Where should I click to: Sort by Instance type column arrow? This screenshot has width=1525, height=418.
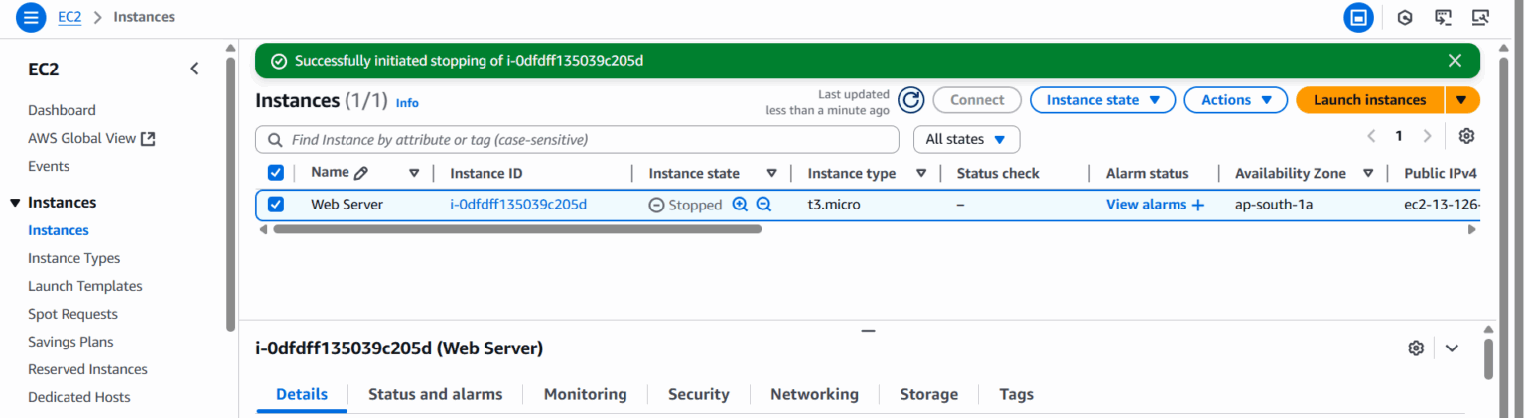(920, 173)
